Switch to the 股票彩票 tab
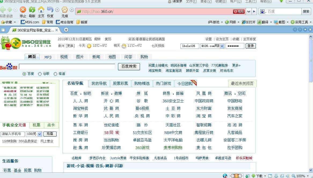Screen dimensions: 313x178 tap(120, 83)
